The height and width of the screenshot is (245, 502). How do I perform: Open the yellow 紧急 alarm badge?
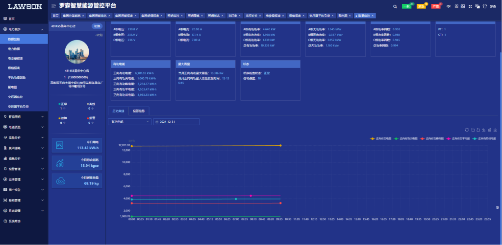point(421,6)
